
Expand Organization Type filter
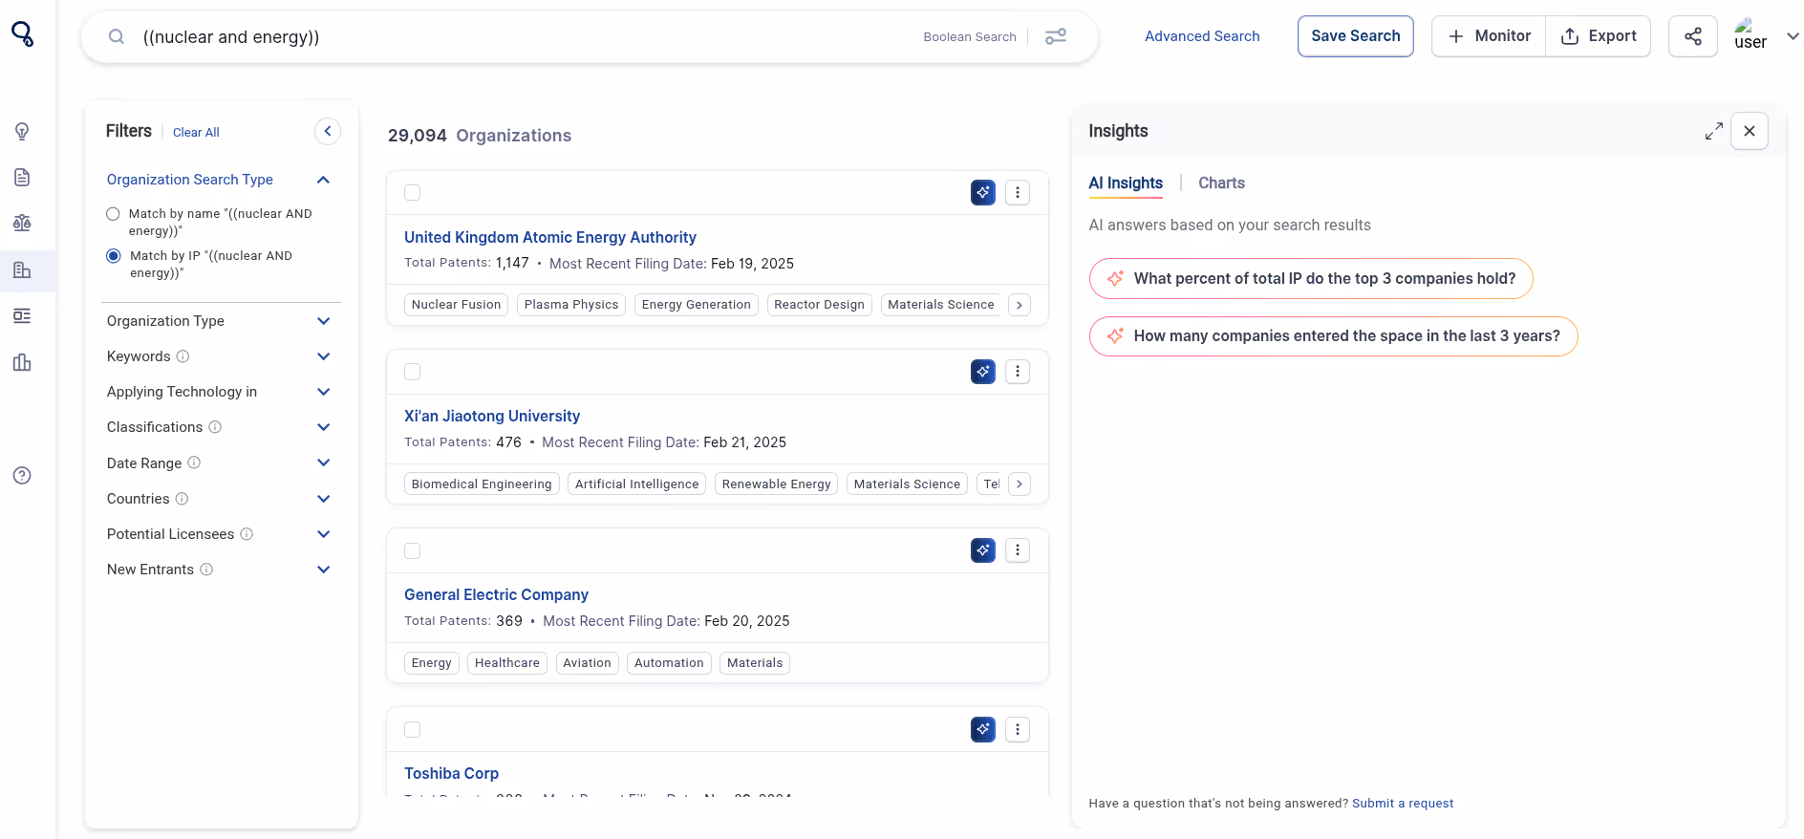click(323, 321)
